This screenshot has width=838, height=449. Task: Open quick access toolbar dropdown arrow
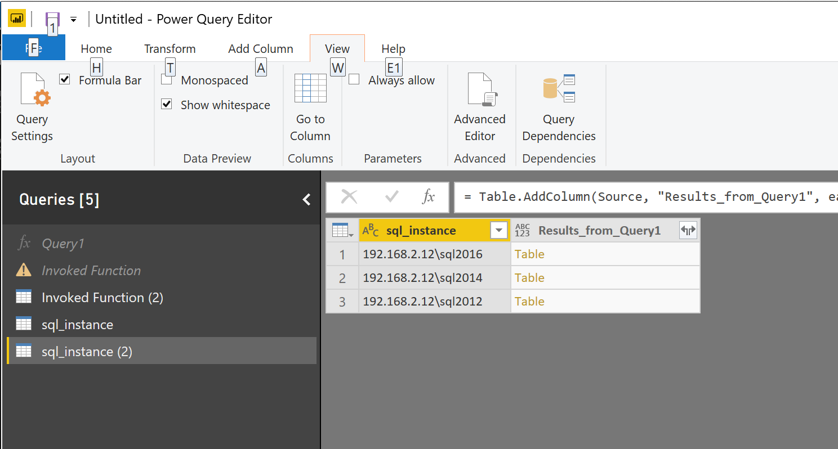[73, 20]
